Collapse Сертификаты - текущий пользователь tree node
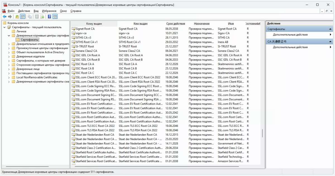 click(x=4, y=27)
